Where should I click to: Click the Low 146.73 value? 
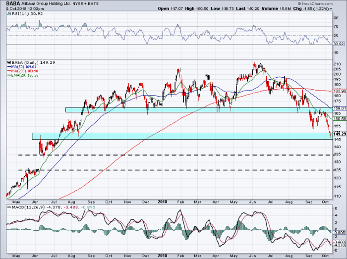(x=222, y=8)
